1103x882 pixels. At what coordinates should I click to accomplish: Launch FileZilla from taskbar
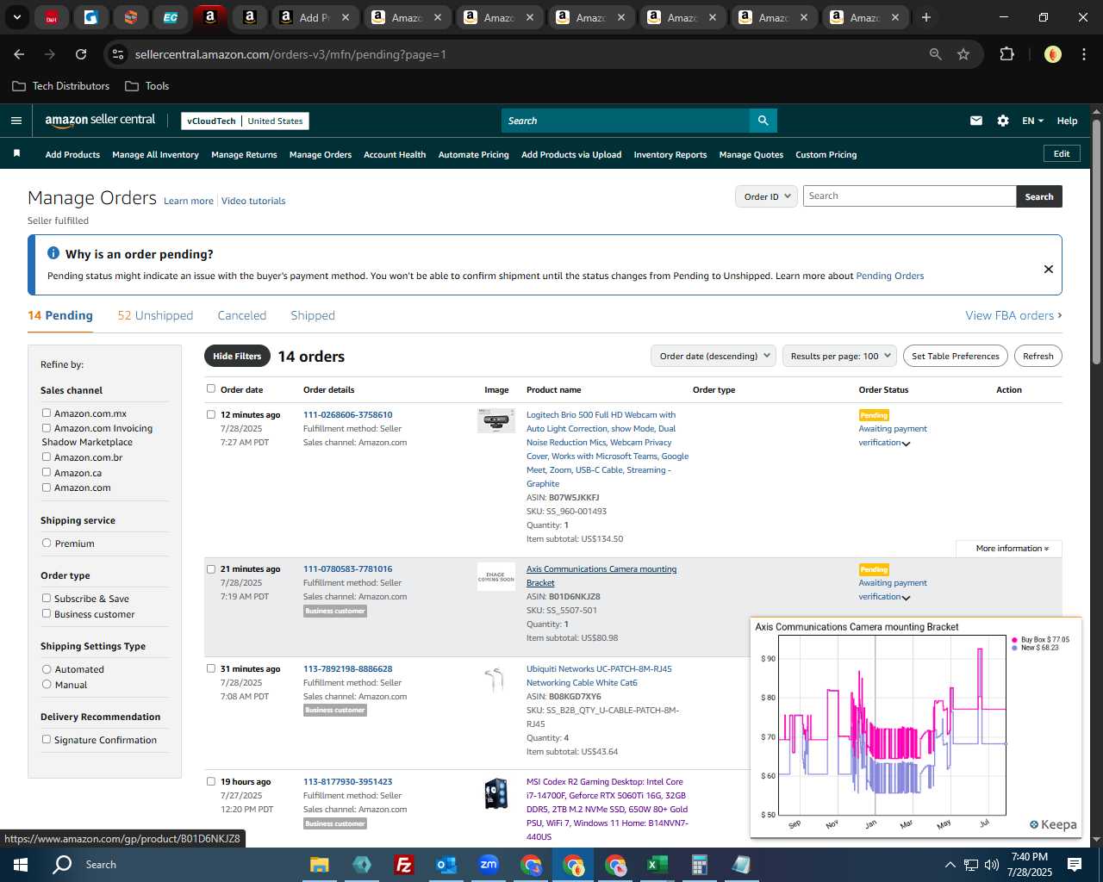pos(403,865)
